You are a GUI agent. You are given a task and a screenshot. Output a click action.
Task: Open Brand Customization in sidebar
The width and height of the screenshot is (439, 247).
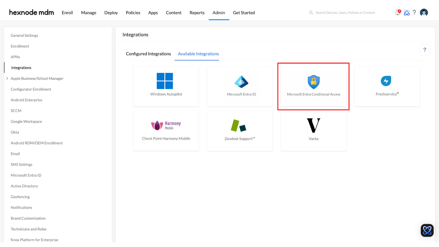click(x=28, y=218)
